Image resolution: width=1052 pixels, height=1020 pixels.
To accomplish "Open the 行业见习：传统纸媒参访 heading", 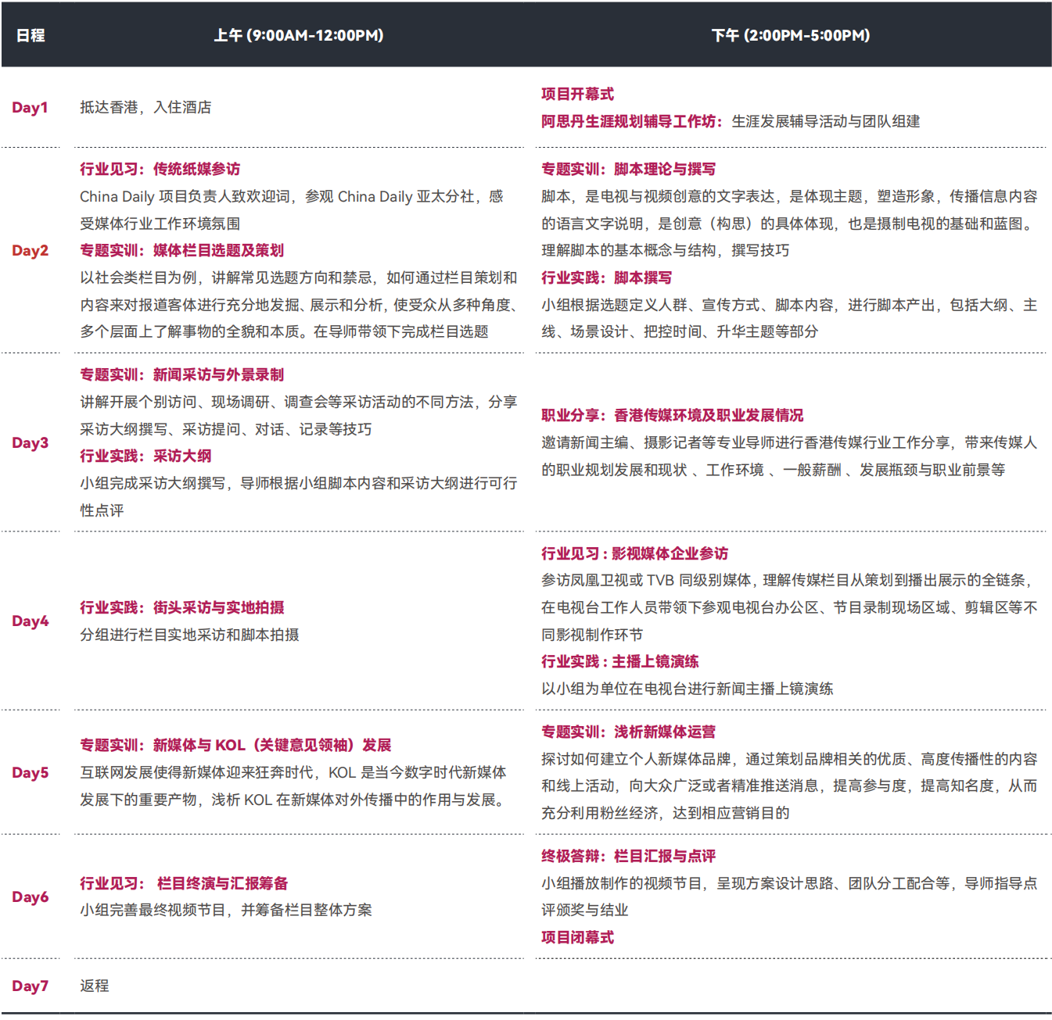I will point(160,169).
